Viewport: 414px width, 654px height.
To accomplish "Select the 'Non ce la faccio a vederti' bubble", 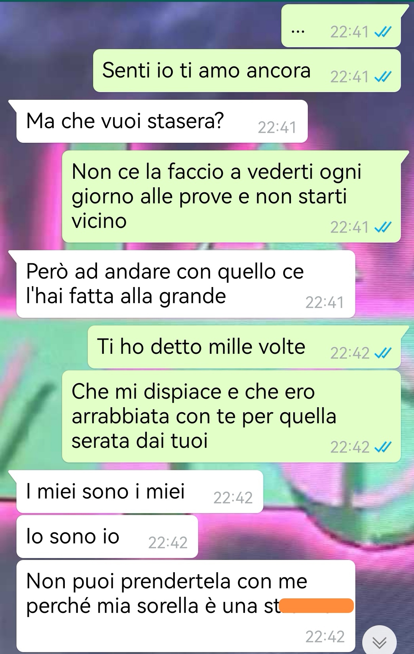I will (x=232, y=197).
